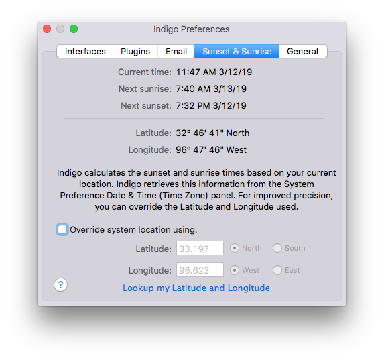Open the Plugins tab
This screenshot has width=384, height=360.
135,51
